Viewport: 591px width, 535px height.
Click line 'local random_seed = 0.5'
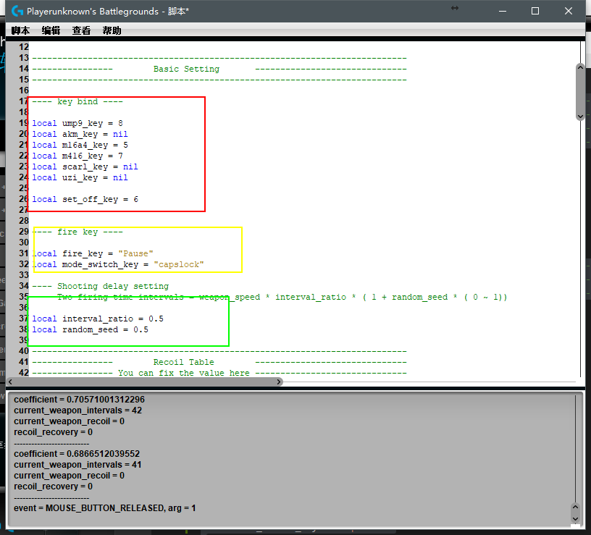pos(90,329)
